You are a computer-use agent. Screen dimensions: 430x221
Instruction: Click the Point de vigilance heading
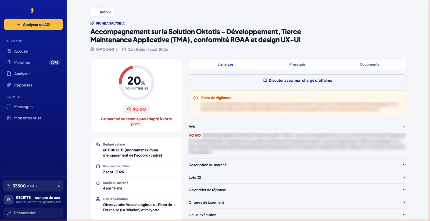216,98
